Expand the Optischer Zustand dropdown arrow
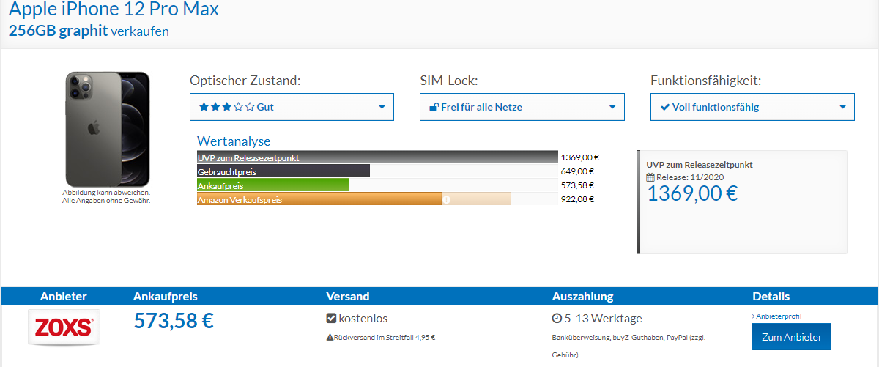 coord(382,107)
